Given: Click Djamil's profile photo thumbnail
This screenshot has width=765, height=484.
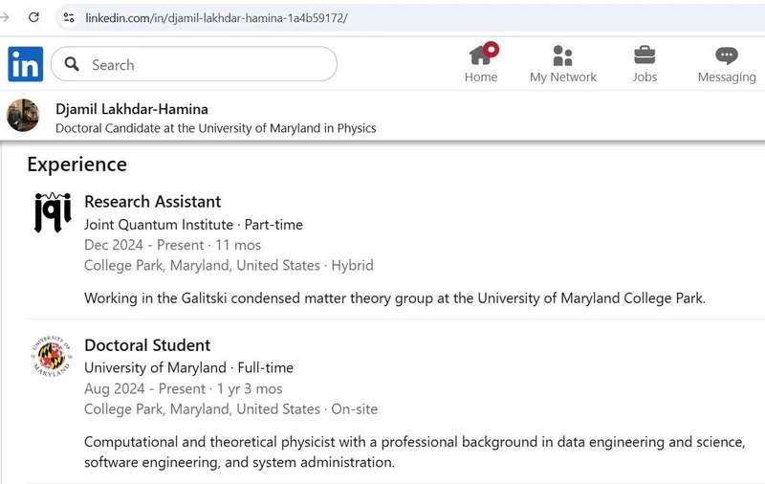Looking at the screenshot, I should [x=23, y=116].
